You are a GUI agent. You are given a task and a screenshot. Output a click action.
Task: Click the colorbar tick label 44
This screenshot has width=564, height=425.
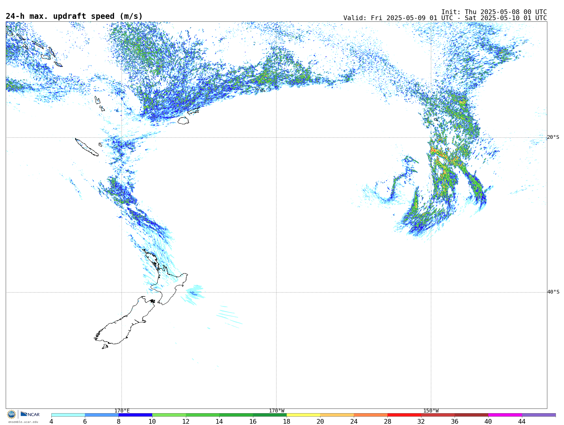point(522,422)
